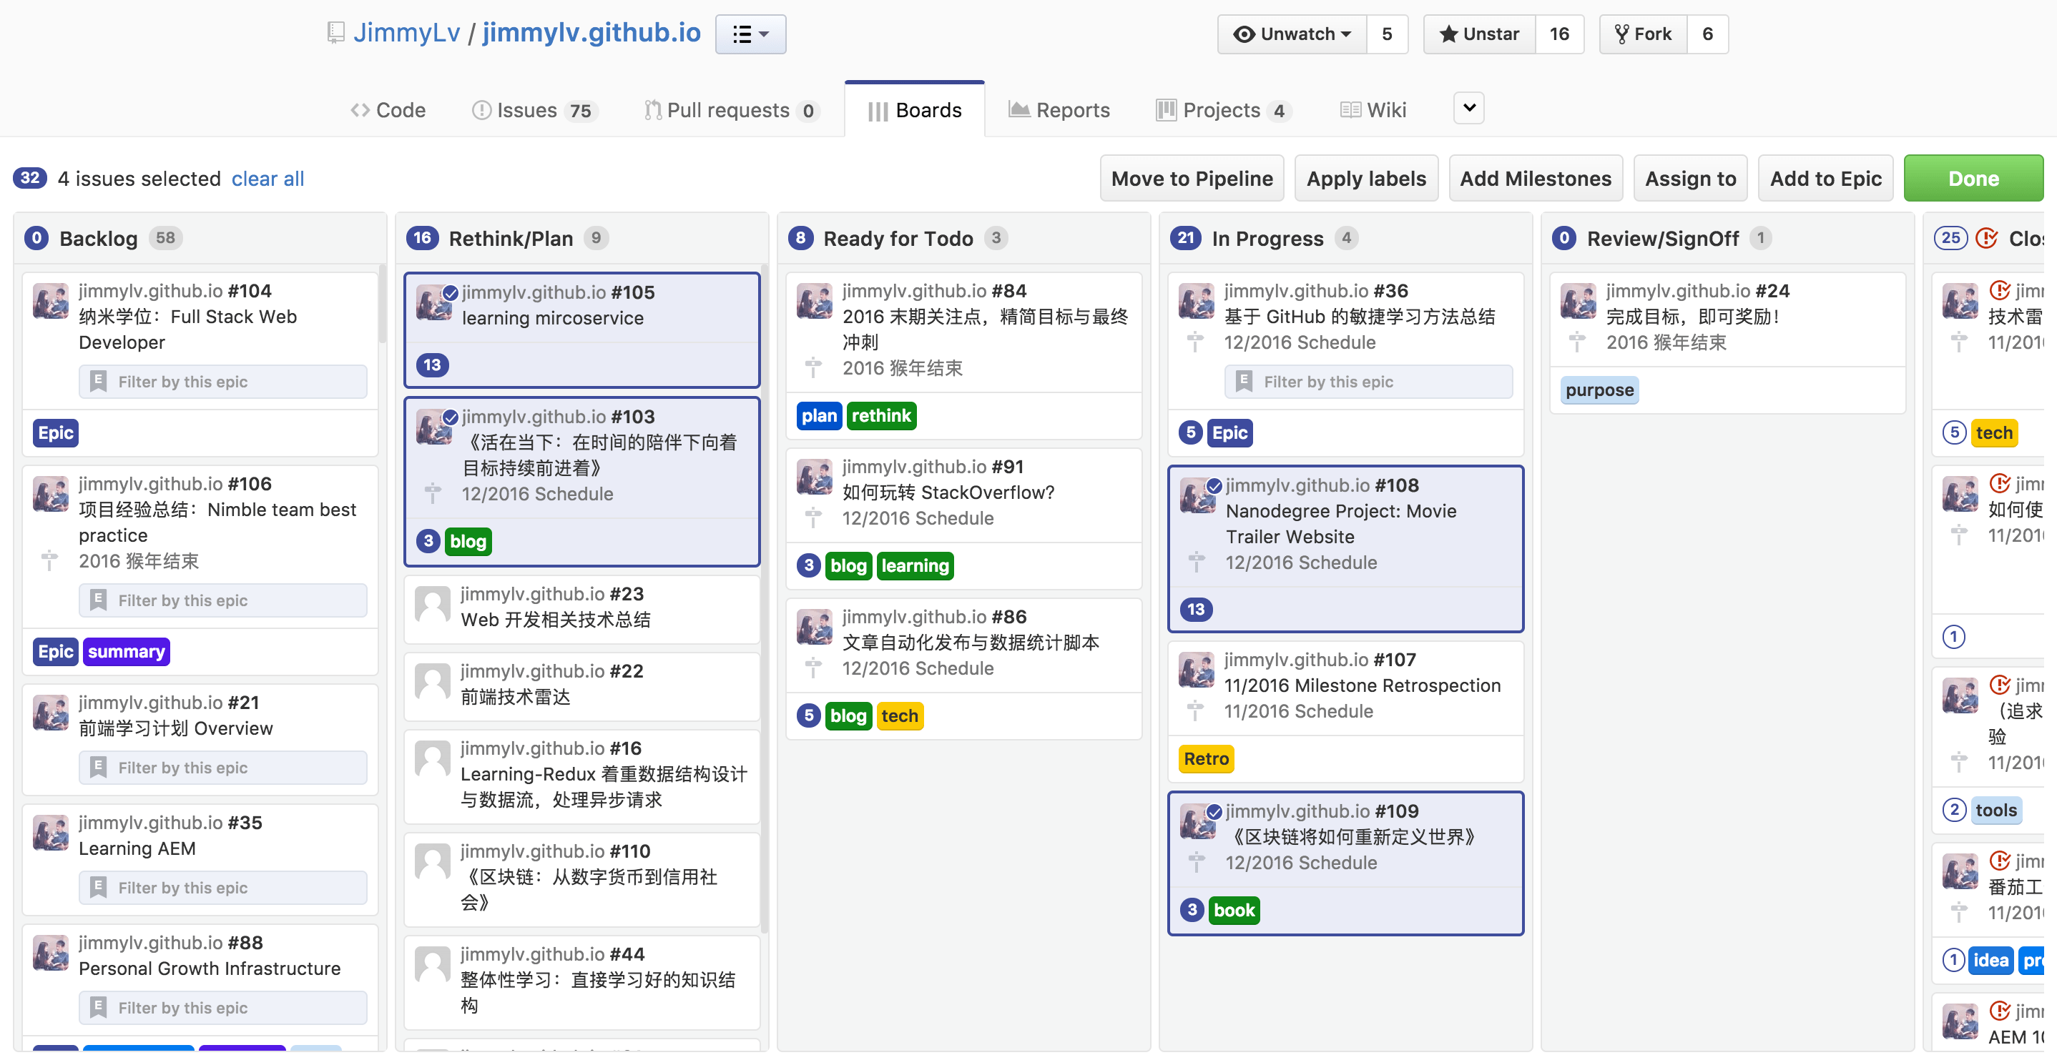Click the star icon on Unstar

pos(1448,34)
